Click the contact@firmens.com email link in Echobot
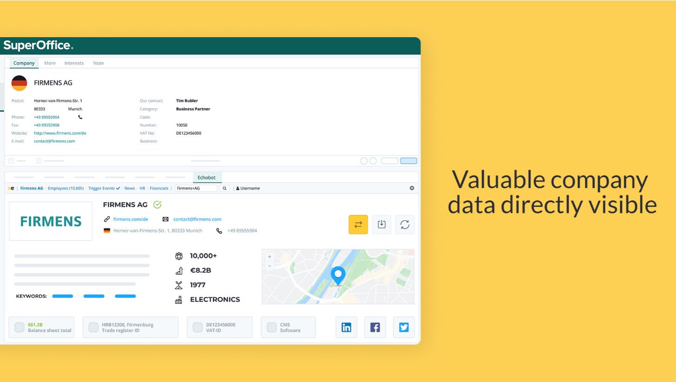 197,219
